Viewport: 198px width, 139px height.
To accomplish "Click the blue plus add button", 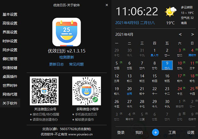I will (x=155, y=132).
